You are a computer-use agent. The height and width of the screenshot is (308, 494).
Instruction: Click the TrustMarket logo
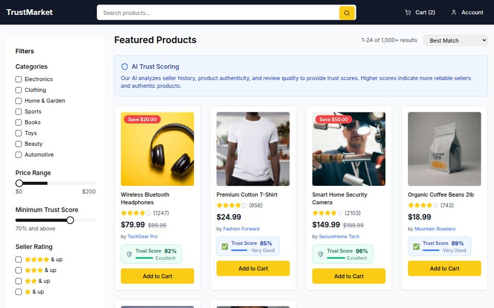[28, 12]
